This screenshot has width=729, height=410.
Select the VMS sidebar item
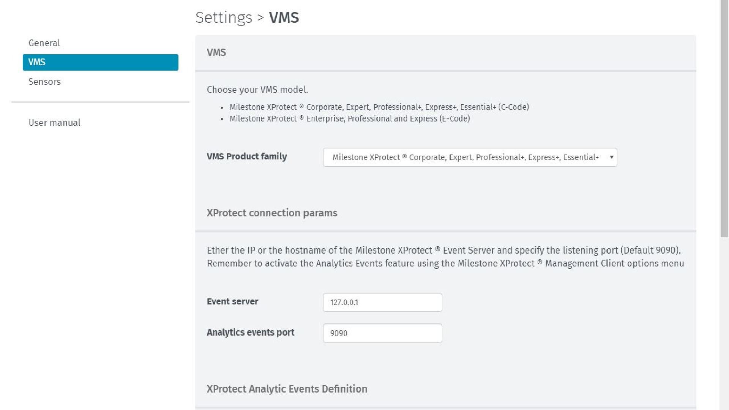pyautogui.click(x=100, y=62)
